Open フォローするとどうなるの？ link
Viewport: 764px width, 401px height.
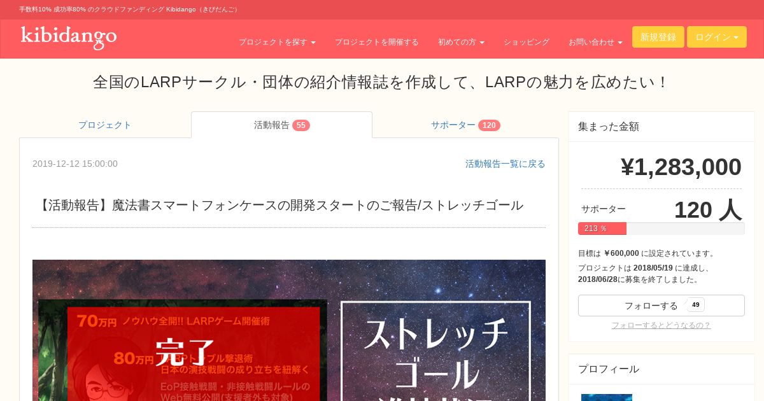tap(661, 325)
